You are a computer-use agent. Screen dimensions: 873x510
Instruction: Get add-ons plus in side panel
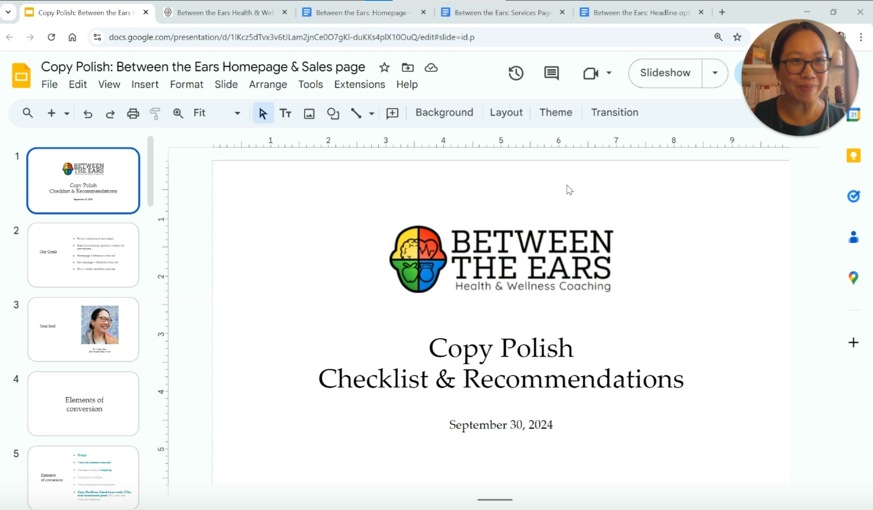854,342
